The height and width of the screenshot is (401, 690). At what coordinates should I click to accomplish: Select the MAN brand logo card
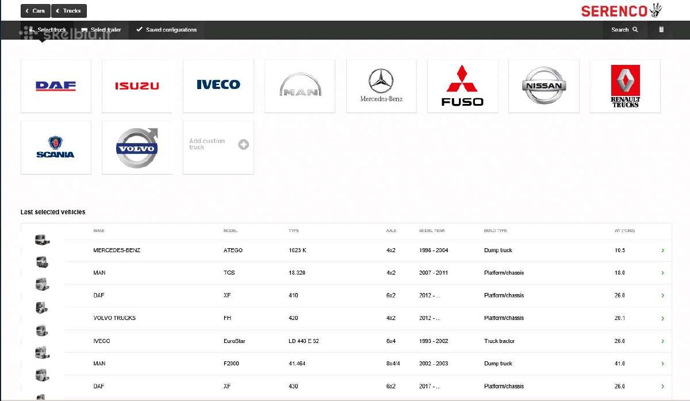click(300, 86)
